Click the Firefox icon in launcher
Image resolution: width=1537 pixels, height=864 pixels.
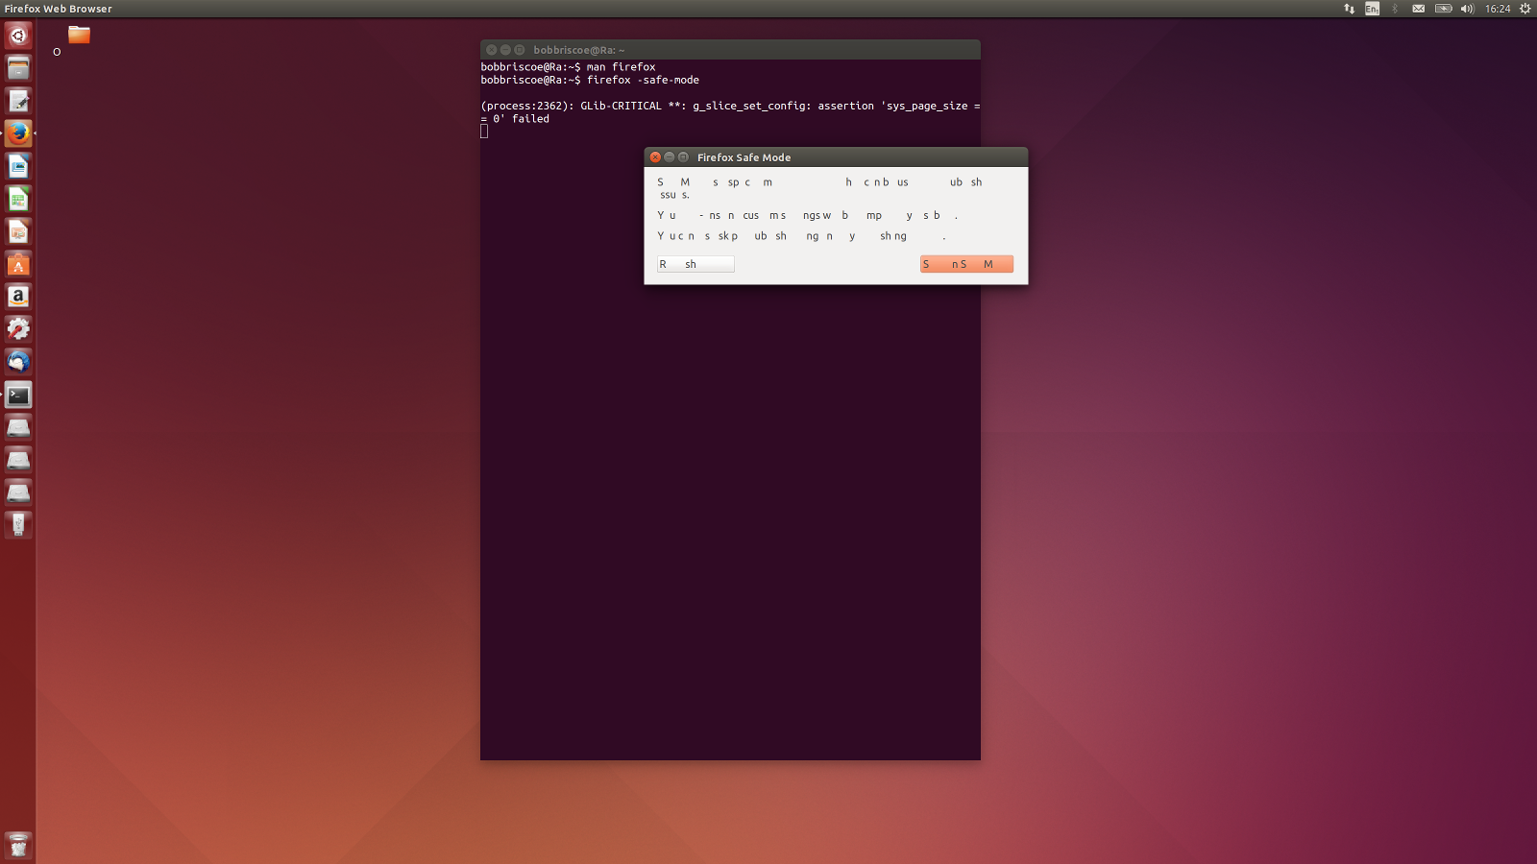pos(18,133)
